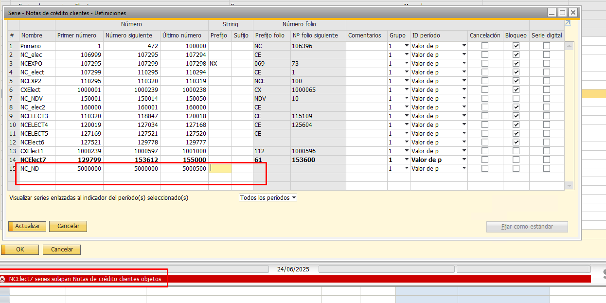Viewport: 606px width, 303px height.
Task: Select the row number 15 cell
Action: pos(13,168)
